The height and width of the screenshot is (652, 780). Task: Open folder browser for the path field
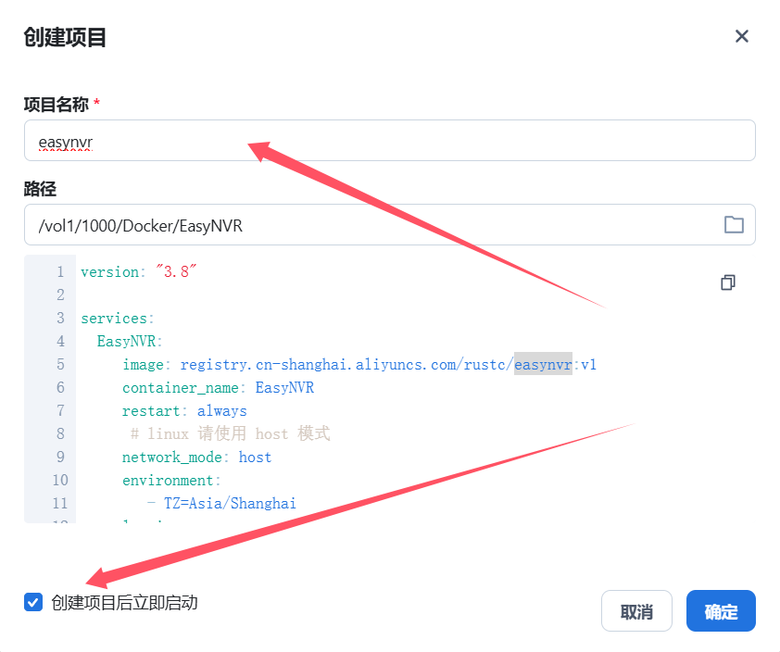tap(734, 225)
